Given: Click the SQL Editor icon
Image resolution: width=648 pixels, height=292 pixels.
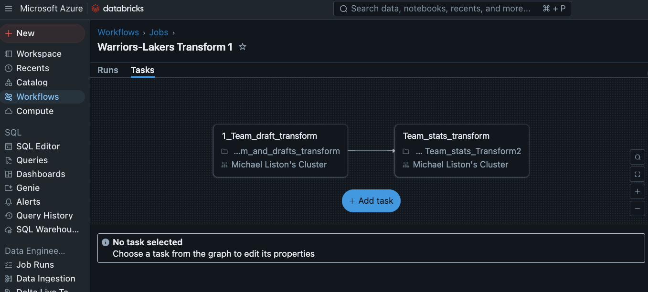Looking at the screenshot, I should pyautogui.click(x=9, y=146).
